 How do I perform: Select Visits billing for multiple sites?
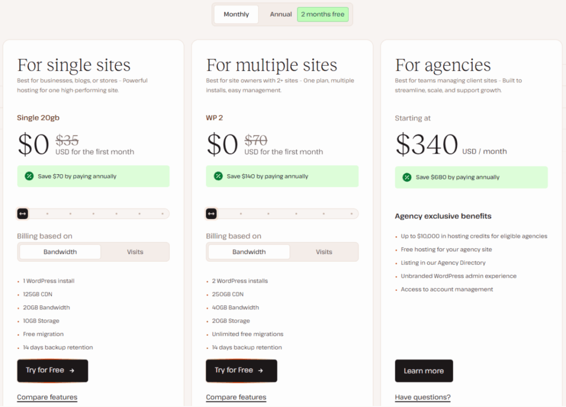click(x=324, y=252)
